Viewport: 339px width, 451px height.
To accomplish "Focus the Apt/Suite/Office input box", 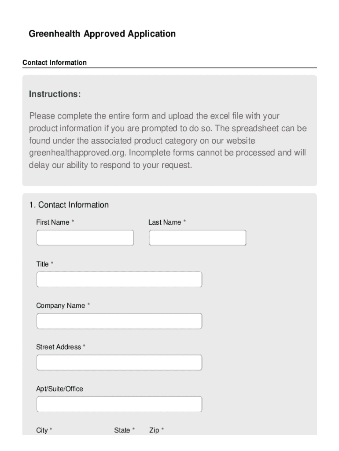I will pos(119,404).
